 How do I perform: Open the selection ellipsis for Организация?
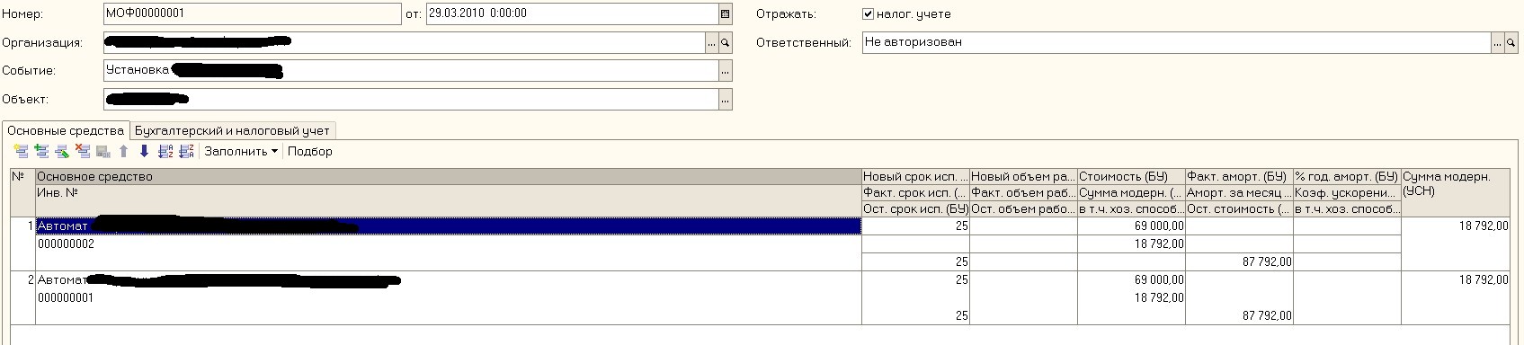click(x=712, y=42)
